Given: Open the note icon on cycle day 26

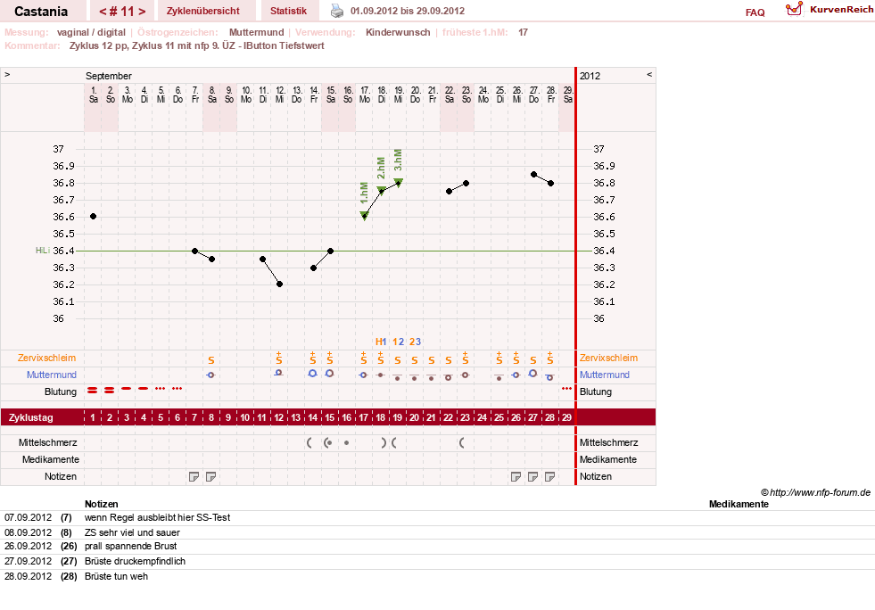Looking at the screenshot, I should (516, 476).
